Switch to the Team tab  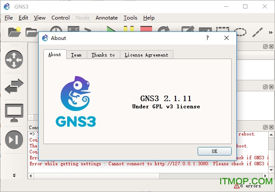point(76,55)
